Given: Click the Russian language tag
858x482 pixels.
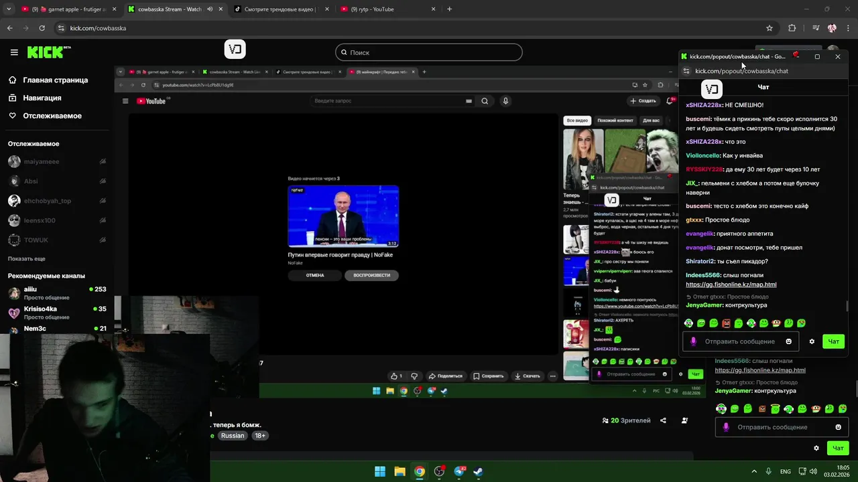Looking at the screenshot, I should click(233, 436).
